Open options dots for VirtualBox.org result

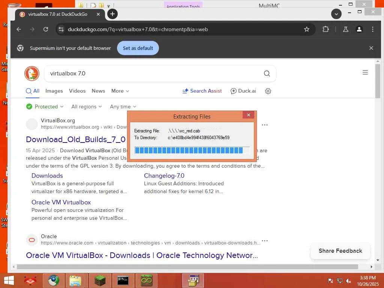[x=264, y=125]
